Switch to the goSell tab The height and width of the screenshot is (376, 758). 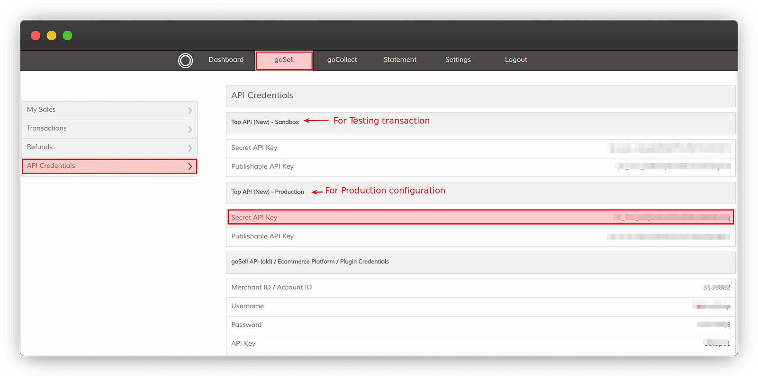[284, 60]
